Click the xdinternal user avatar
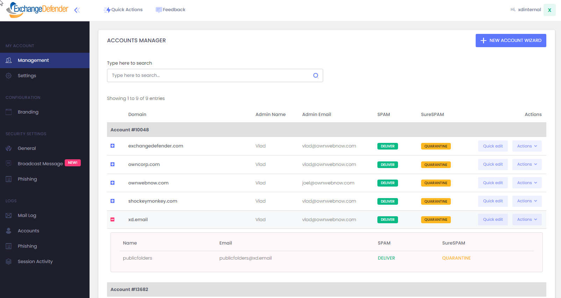The height and width of the screenshot is (298, 561). click(x=549, y=10)
